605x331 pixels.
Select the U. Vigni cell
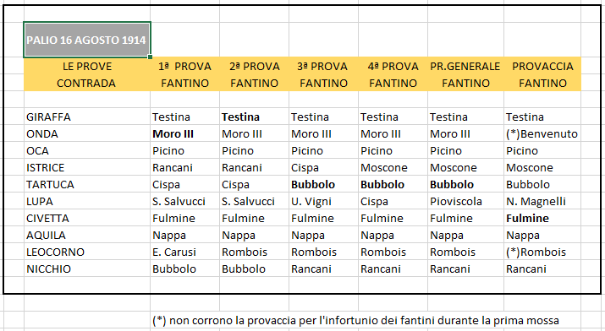(x=323, y=201)
